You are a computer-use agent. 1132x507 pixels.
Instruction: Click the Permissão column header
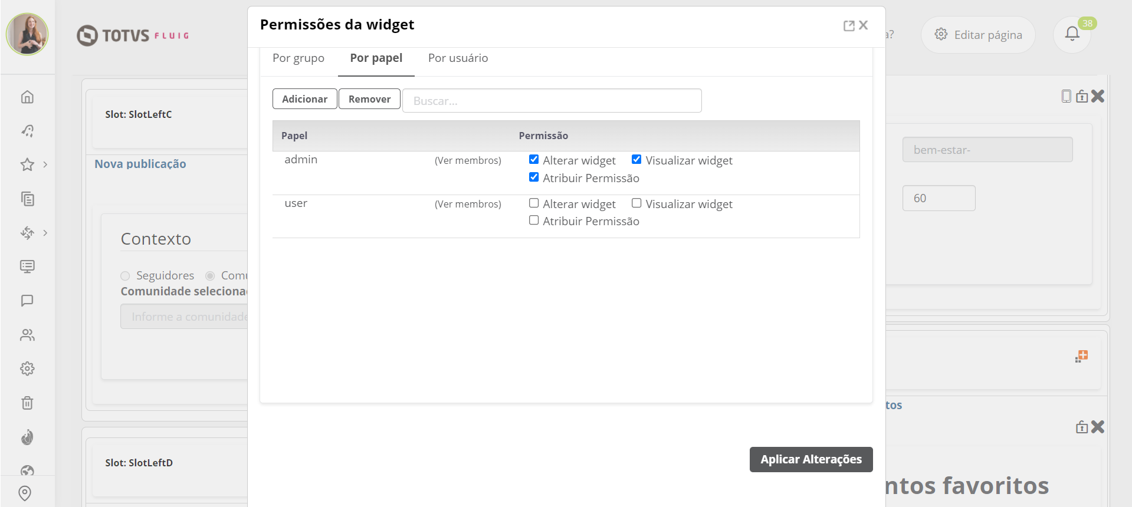point(543,136)
